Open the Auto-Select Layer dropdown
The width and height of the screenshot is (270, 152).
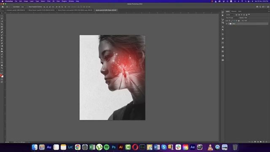tap(23, 7)
